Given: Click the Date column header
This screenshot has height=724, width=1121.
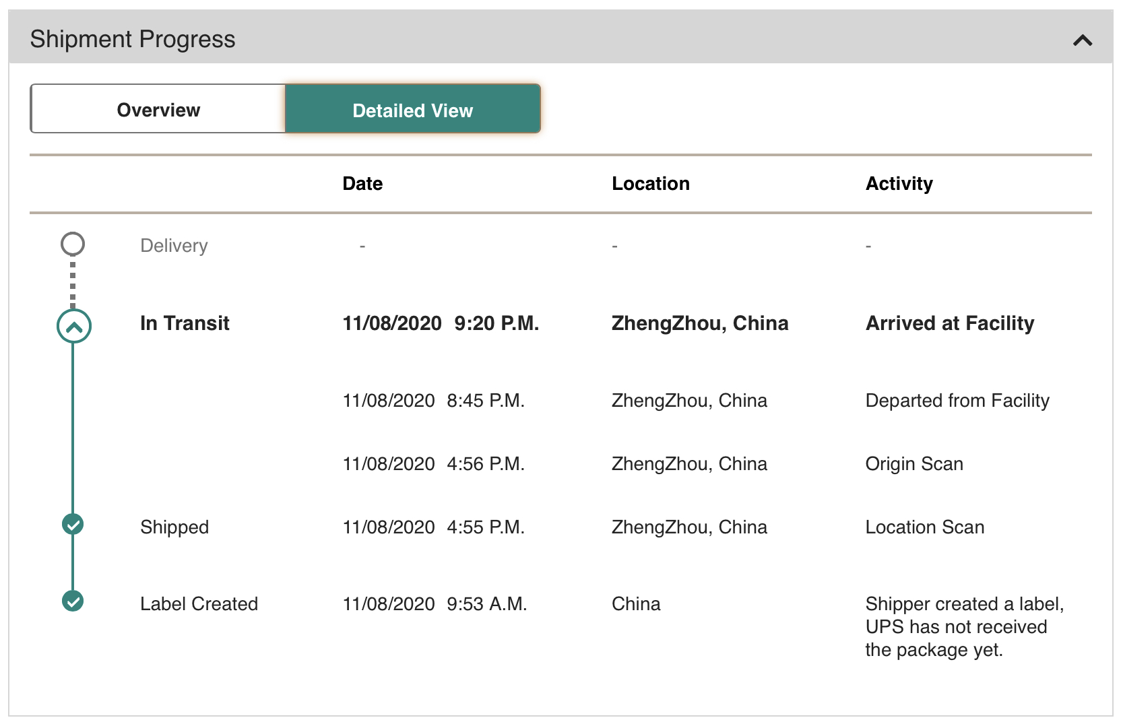Looking at the screenshot, I should point(362,184).
